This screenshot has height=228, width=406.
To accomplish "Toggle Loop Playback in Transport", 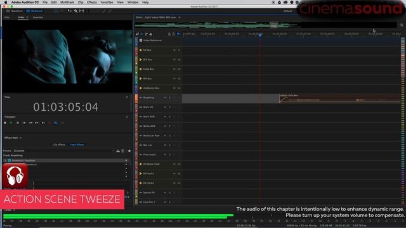I will [x=56, y=123].
